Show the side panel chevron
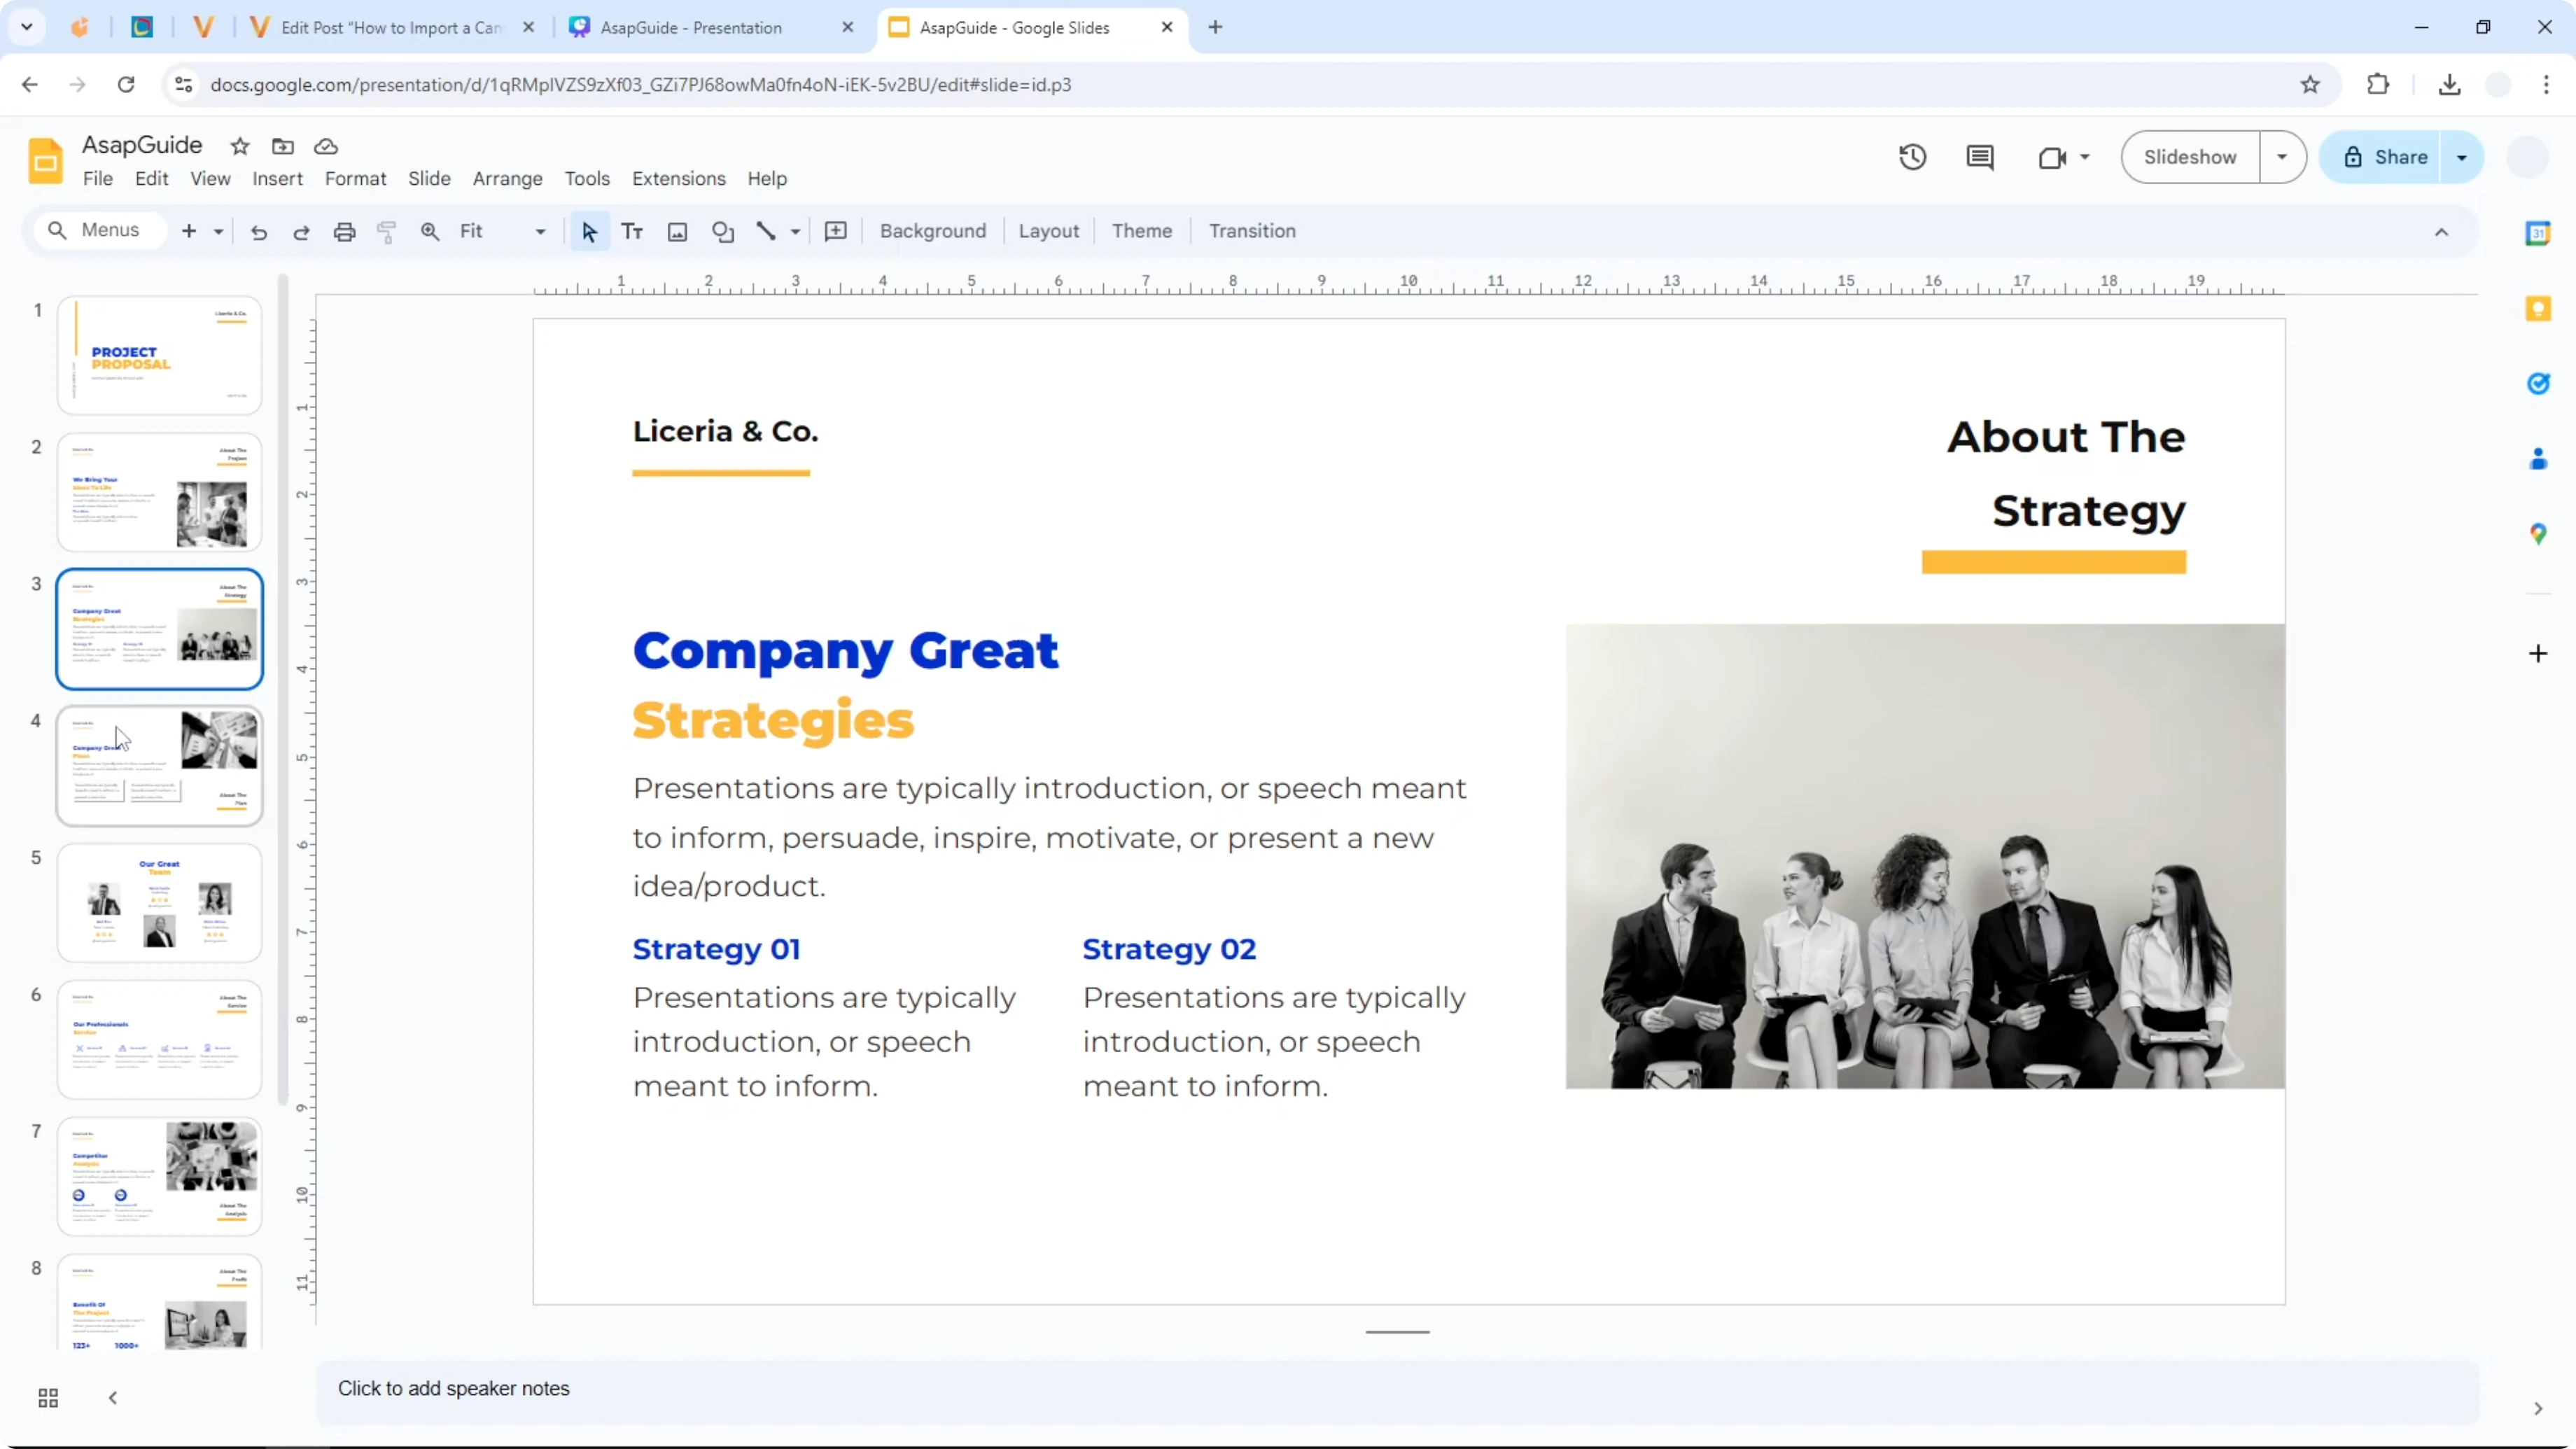2576x1449 pixels. click(2538, 1409)
